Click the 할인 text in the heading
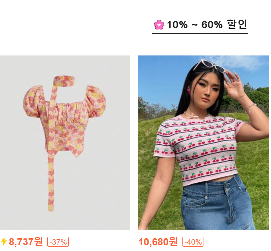 click(237, 25)
